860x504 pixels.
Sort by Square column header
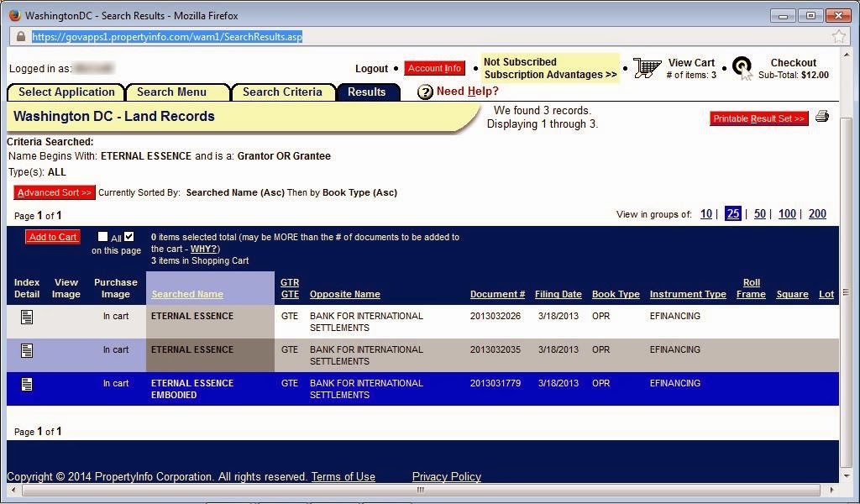click(792, 295)
